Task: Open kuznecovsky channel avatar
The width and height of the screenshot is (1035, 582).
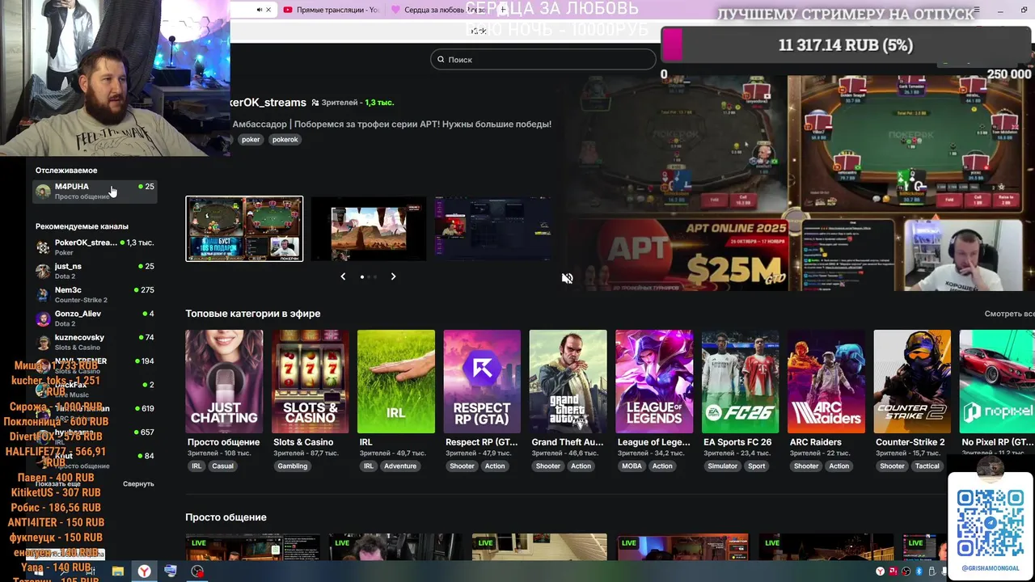Action: click(x=43, y=342)
